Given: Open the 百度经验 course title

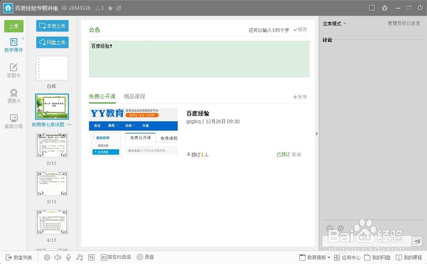Looking at the screenshot, I should pos(198,113).
